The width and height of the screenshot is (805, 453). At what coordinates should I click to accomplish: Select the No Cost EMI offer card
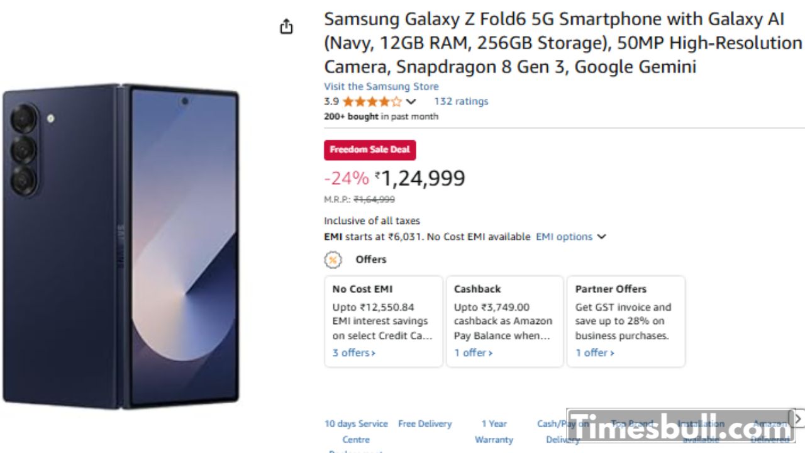384,321
